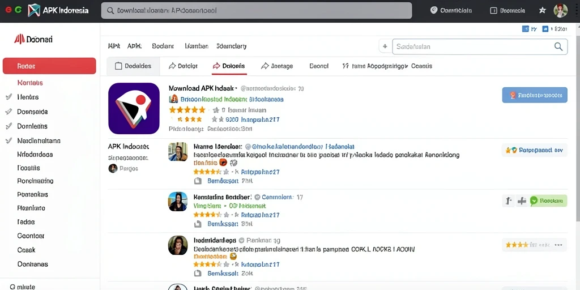Open the 'tama Adpodpsinggo' tab
Image resolution: width=580 pixels, height=290 pixels.
[376, 66]
